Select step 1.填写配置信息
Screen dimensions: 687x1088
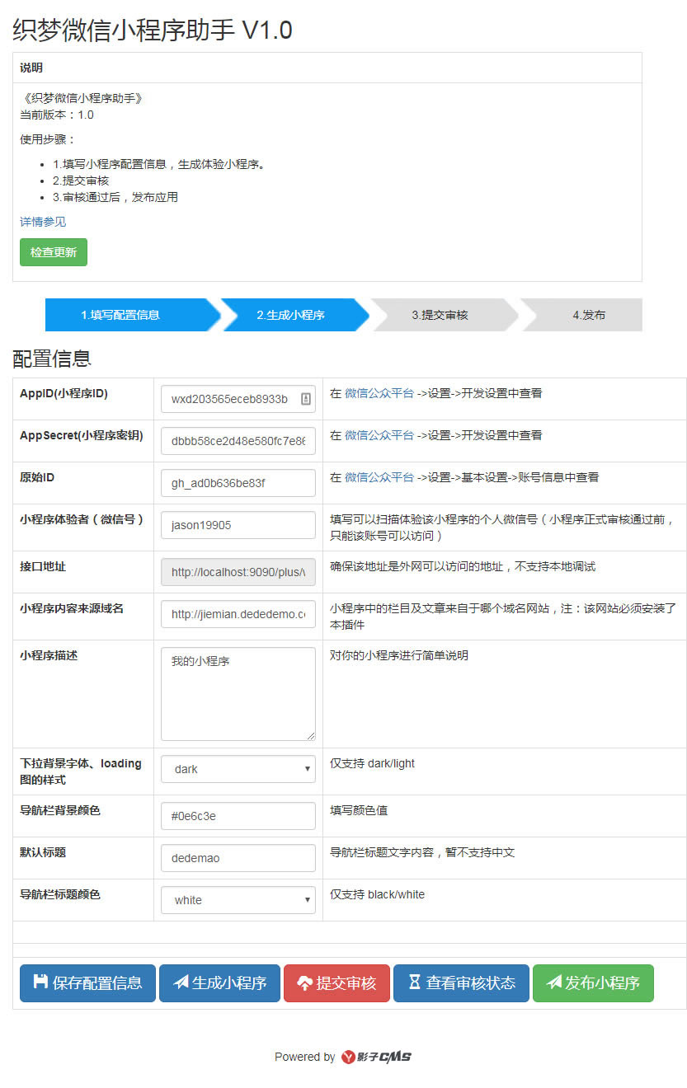point(120,315)
